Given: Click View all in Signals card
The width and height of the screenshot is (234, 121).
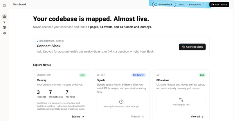Looking at the screenshot, I should (x=137, y=117).
